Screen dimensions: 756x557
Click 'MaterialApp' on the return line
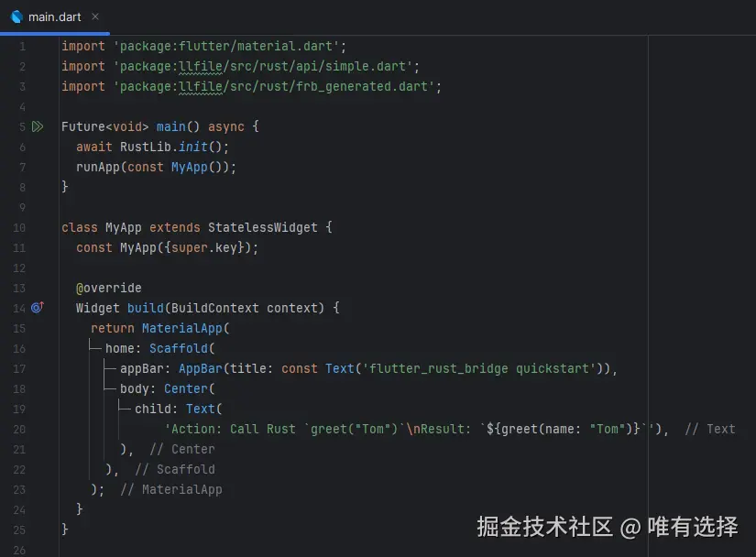(x=181, y=328)
